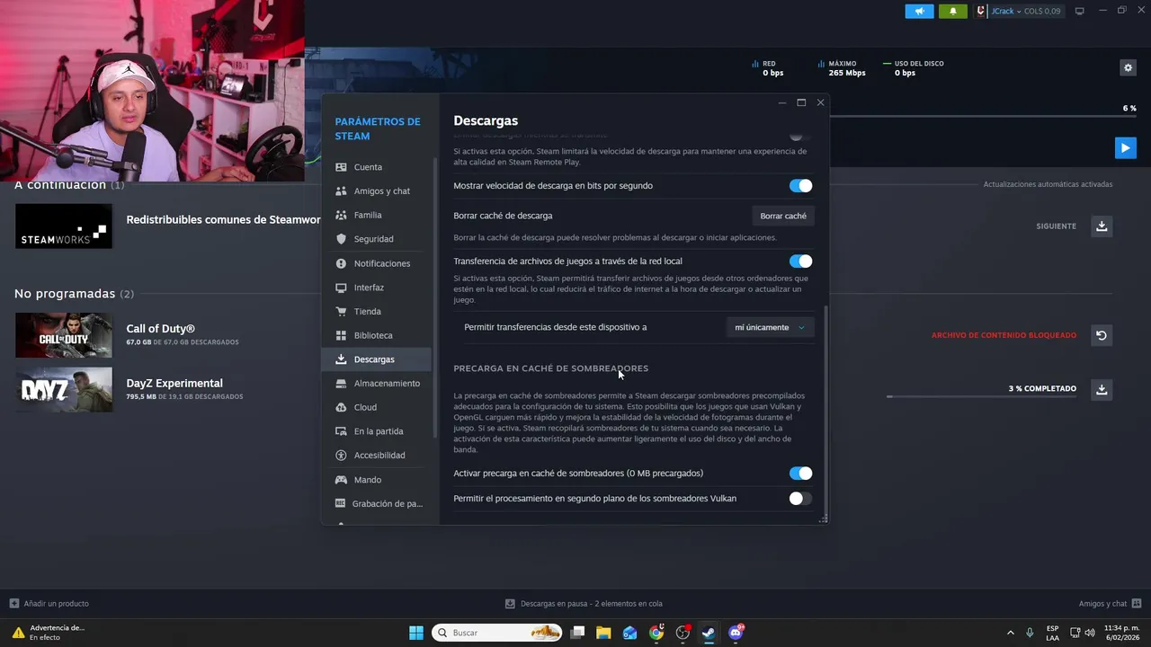This screenshot has height=647, width=1151.
Task: Open taskbar clock and date
Action: coord(1121,633)
